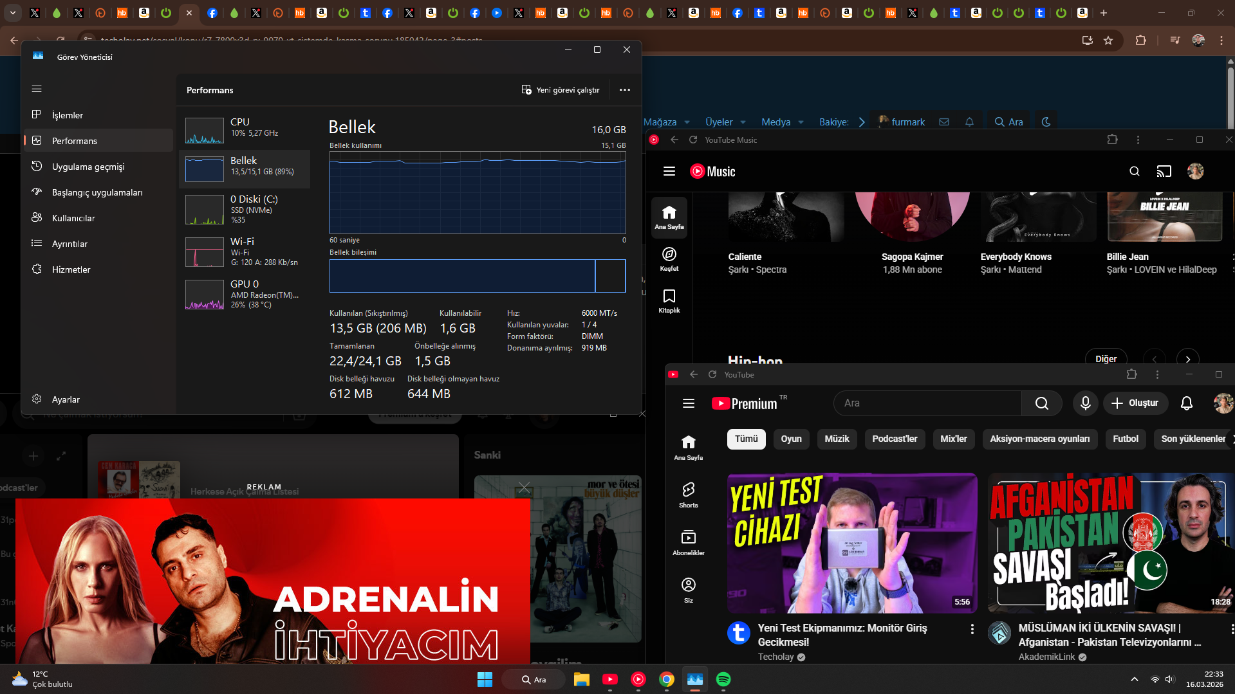The width and height of the screenshot is (1235, 694).
Task: Toggle forum dark mode moon icon
Action: [x=1046, y=122]
